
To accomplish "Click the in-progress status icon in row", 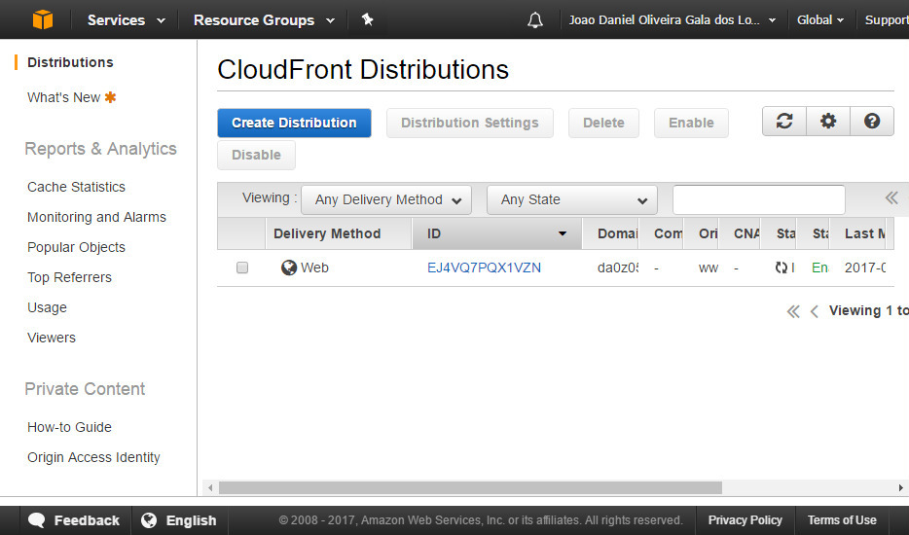I will tap(782, 267).
